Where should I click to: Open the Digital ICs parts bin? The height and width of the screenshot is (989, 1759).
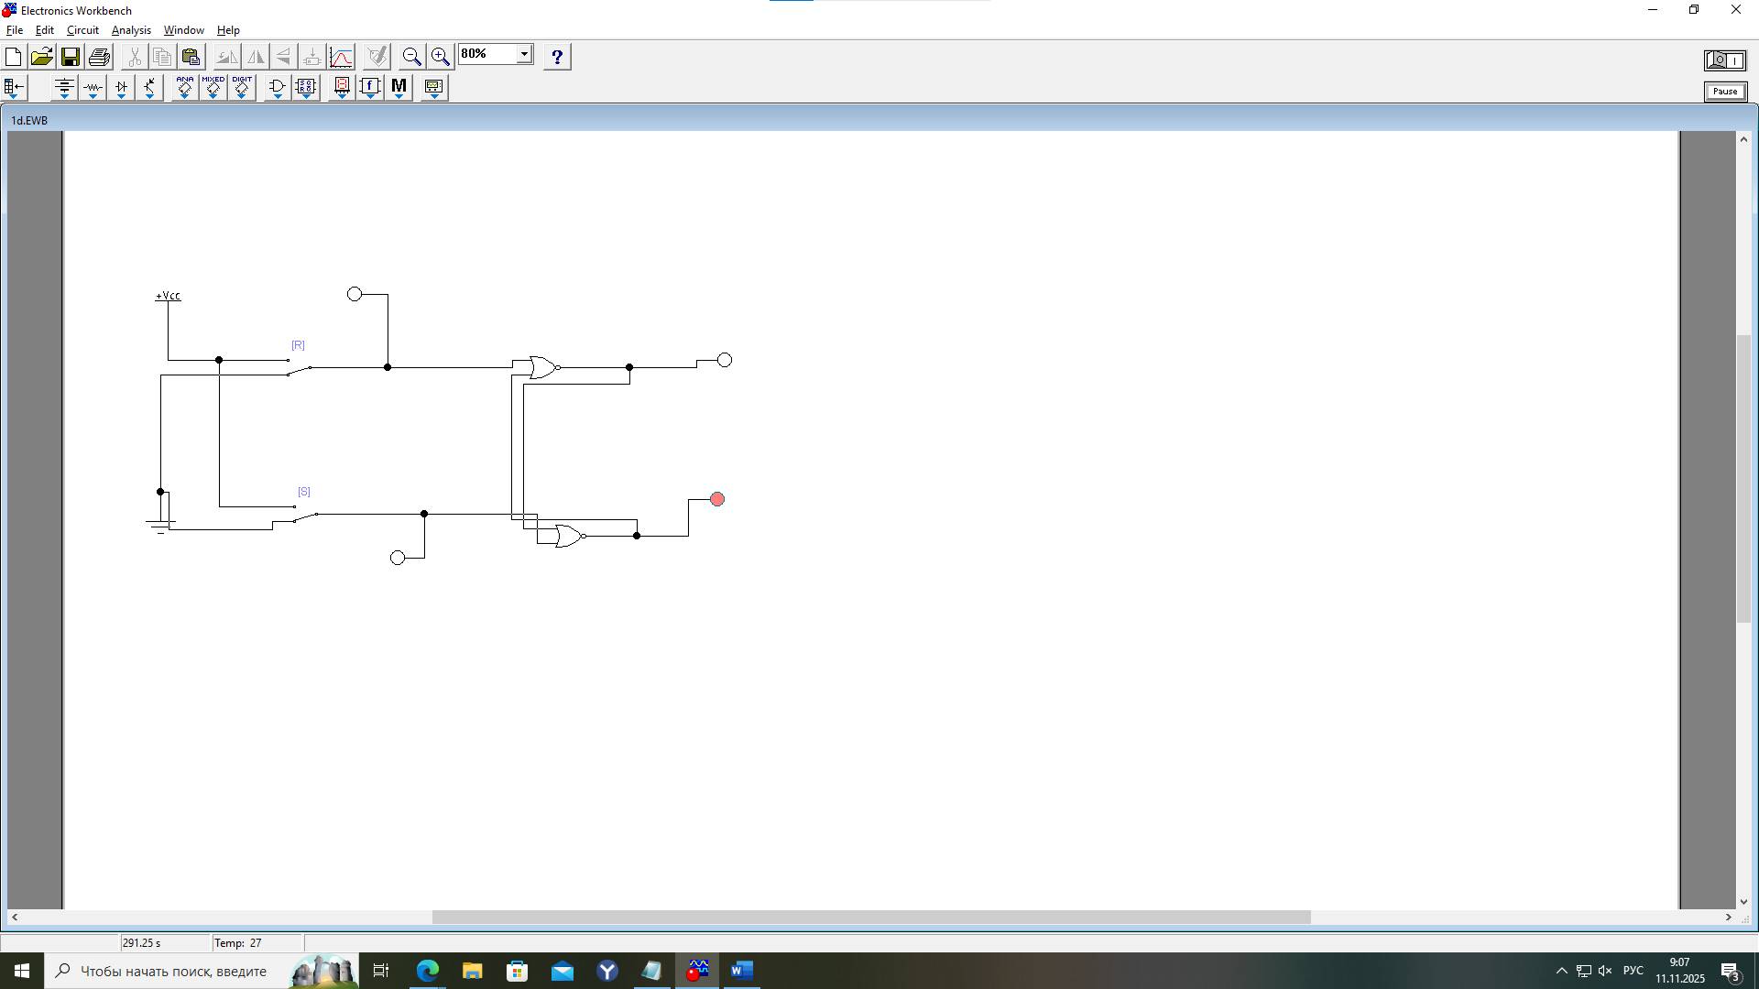242,88
